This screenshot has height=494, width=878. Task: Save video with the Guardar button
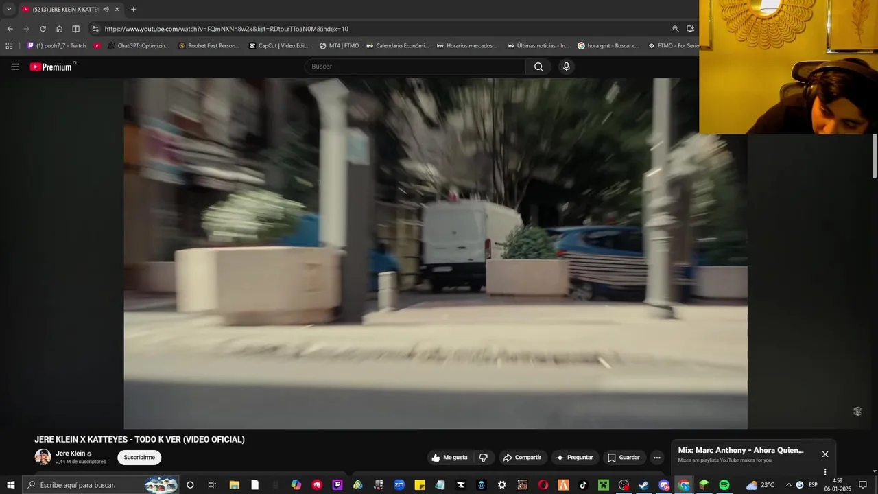pos(624,458)
